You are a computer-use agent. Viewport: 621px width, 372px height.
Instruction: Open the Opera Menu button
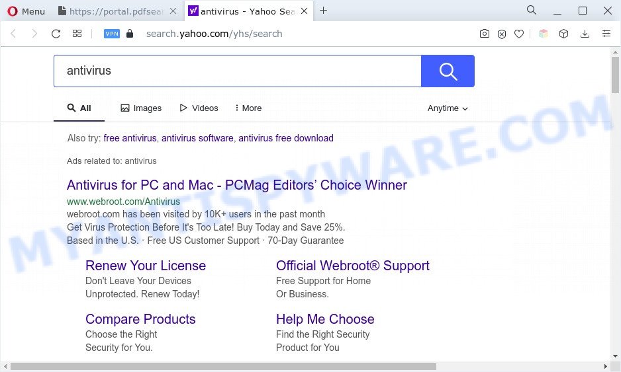26,11
